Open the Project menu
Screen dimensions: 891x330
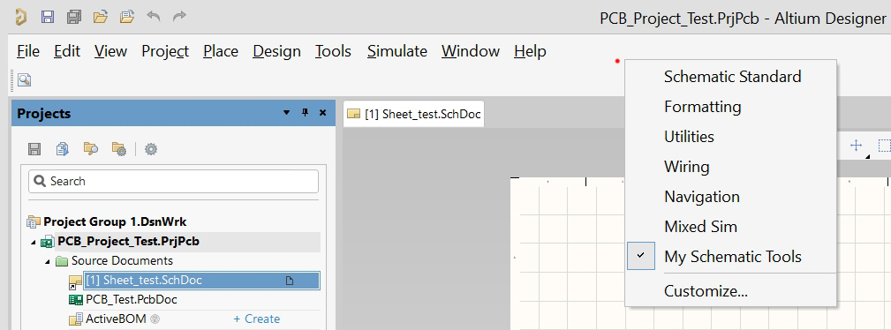click(165, 51)
